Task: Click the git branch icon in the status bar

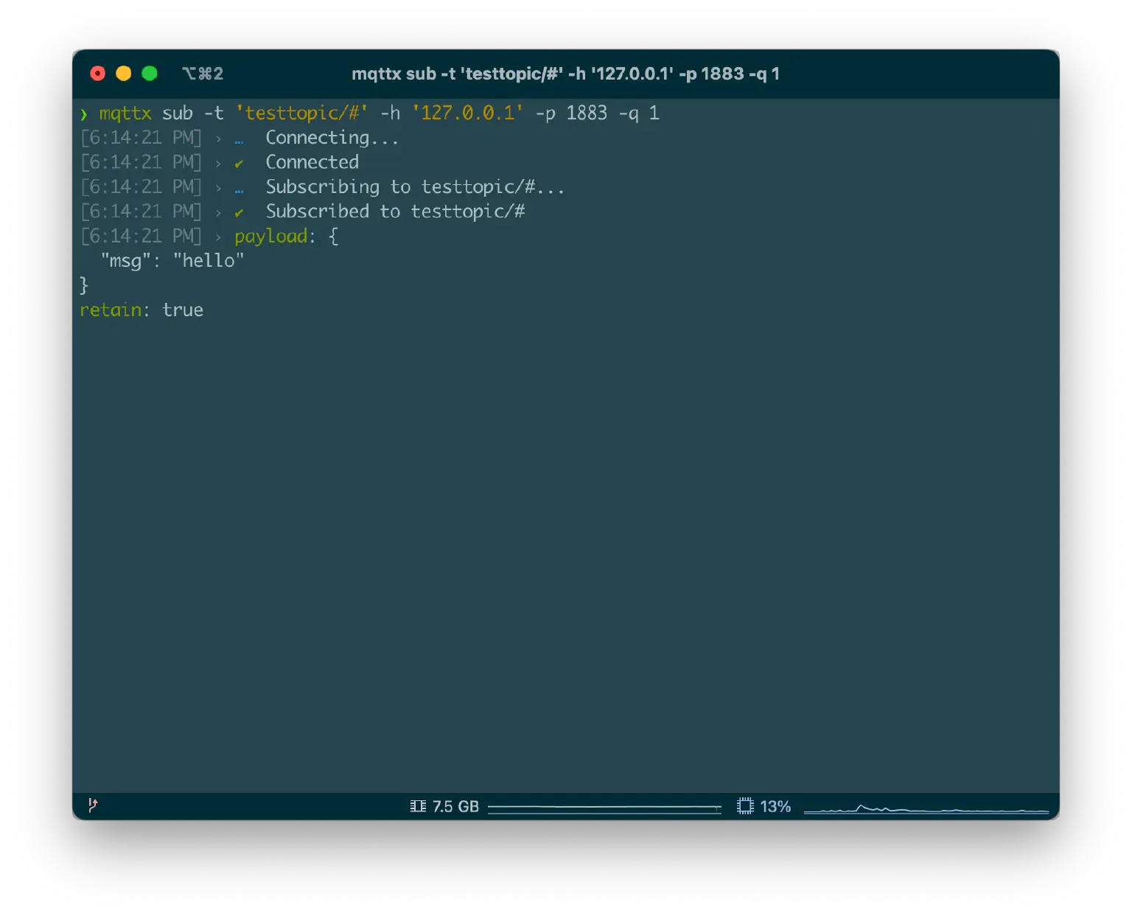Action: tap(94, 806)
